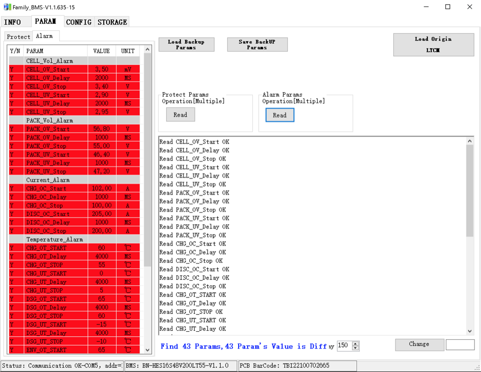Viewport: 481px width, 372px height.
Task: Click parameter list scroll up arrow
Action: click(147, 50)
